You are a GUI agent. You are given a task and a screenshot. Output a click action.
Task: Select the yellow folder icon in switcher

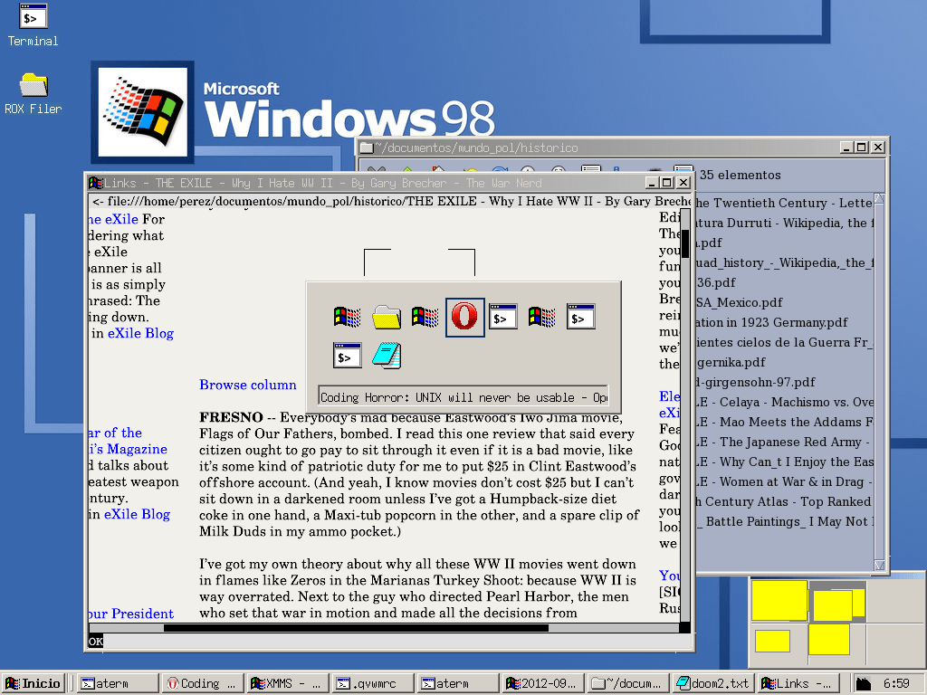(x=387, y=317)
